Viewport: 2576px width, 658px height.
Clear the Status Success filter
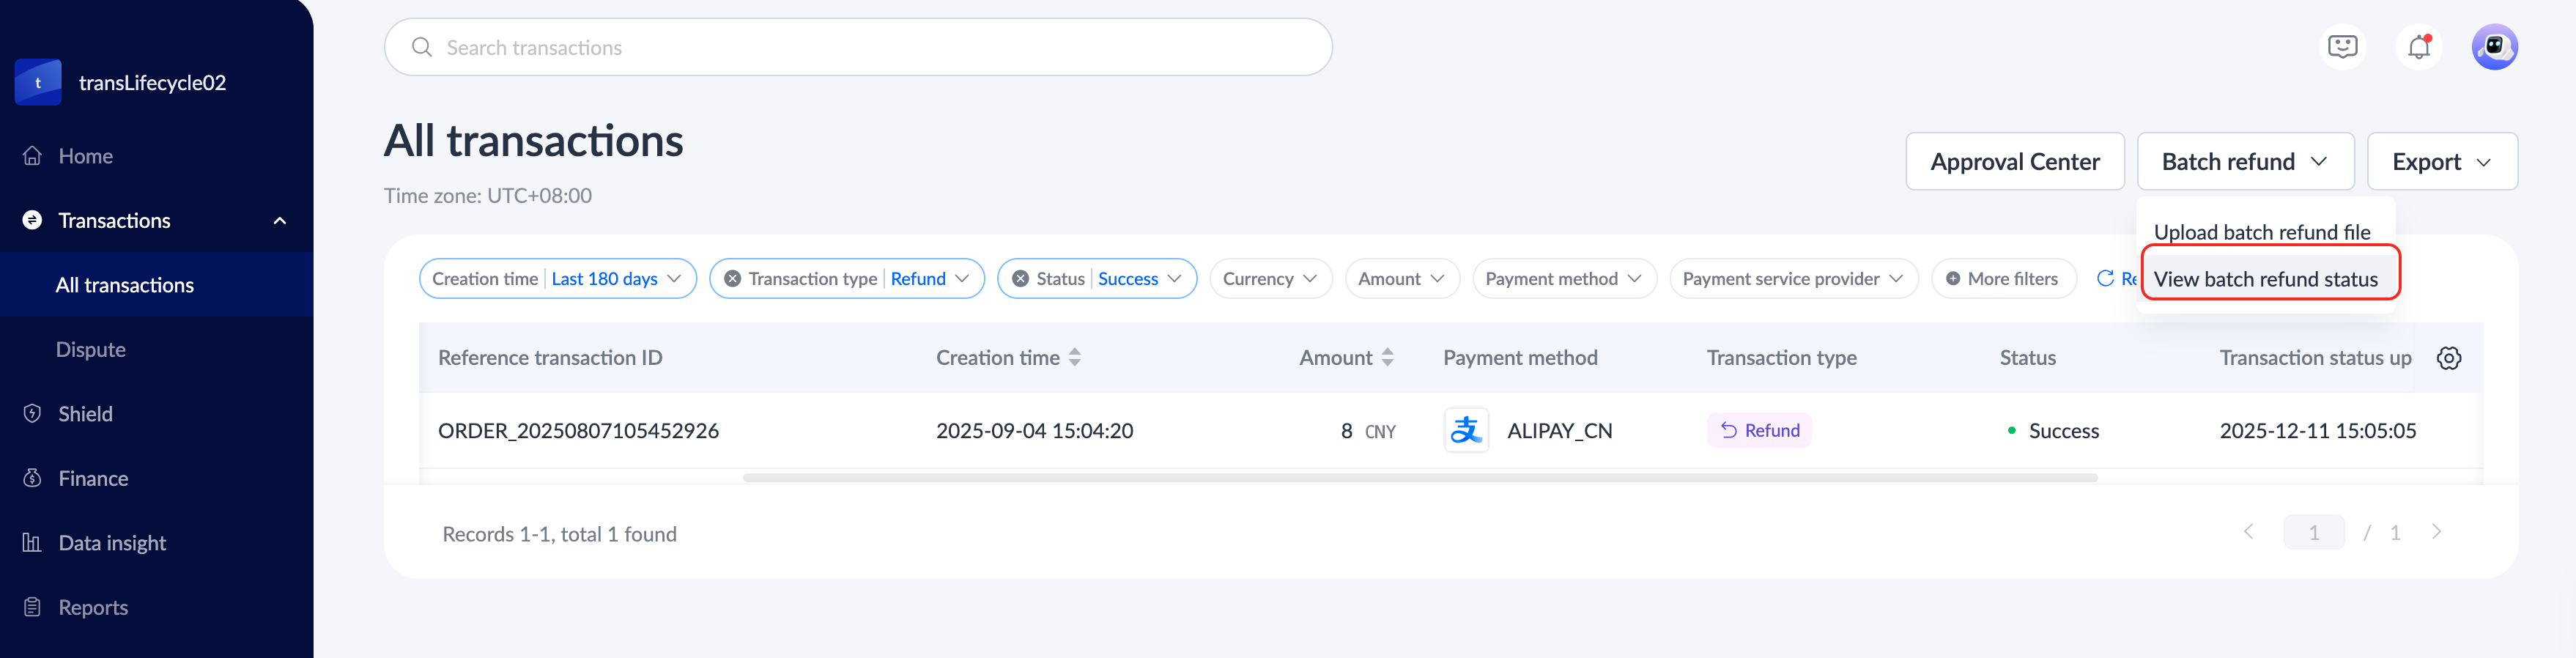[x=1020, y=279]
